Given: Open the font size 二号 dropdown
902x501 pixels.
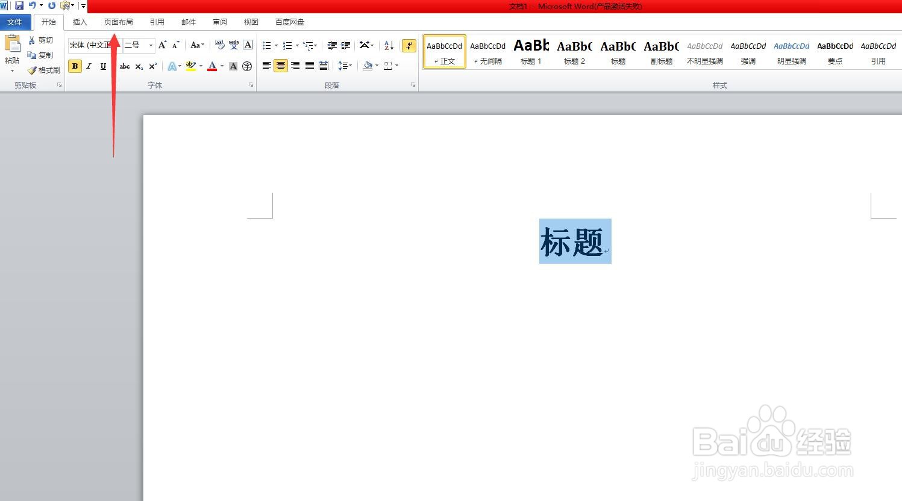Looking at the screenshot, I should coord(151,45).
